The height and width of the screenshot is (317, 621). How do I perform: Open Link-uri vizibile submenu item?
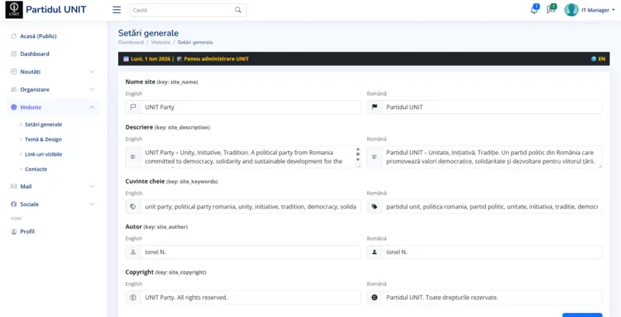[x=43, y=154]
